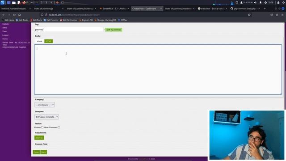Click the Data link in the sidebar

click(4, 31)
